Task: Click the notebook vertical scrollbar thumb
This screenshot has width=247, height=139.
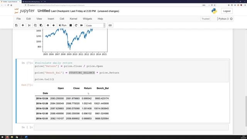Action: pos(246,111)
